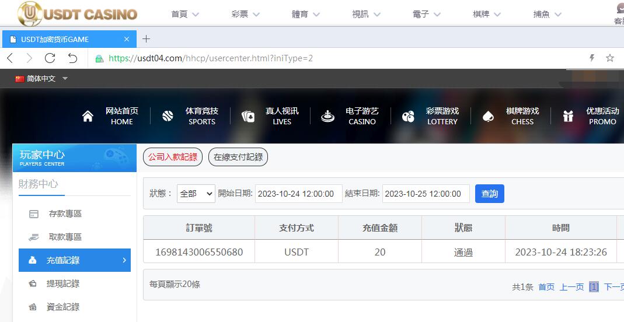The height and width of the screenshot is (322, 624).
Task: Click the playing cards icon beside 真人视讯
Action: click(x=248, y=116)
